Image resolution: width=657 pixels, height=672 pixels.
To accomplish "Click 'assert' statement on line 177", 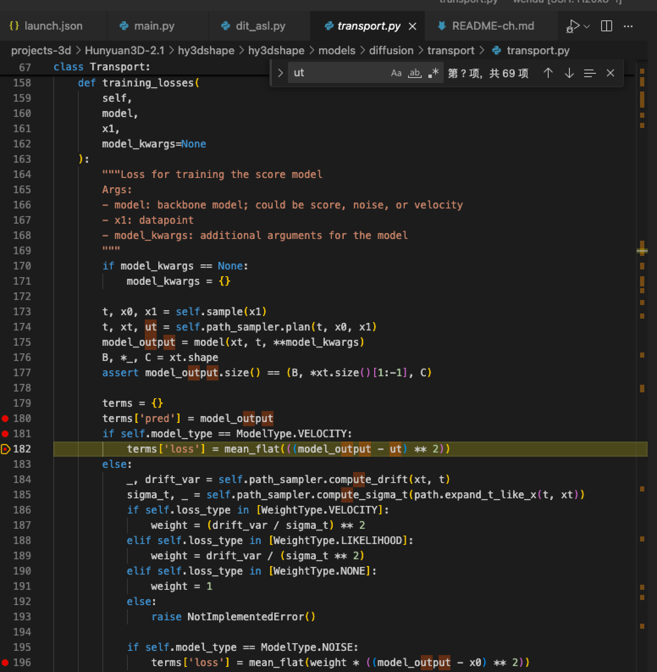I will tap(120, 373).
